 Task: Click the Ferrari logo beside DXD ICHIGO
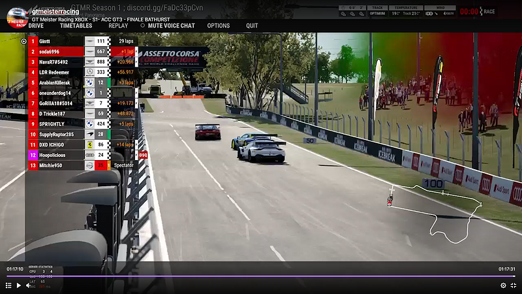[89, 144]
